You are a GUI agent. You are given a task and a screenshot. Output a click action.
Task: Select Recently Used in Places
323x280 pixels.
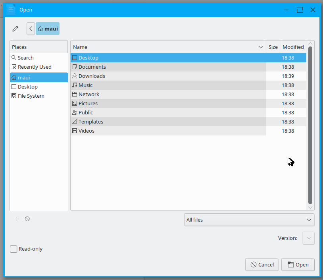click(39, 67)
